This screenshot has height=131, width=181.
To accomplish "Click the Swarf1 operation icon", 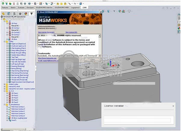I will coord(10,120).
